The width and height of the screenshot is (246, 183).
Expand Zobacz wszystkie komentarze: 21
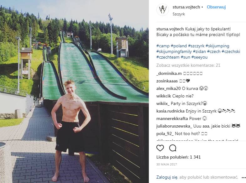click(x=188, y=65)
